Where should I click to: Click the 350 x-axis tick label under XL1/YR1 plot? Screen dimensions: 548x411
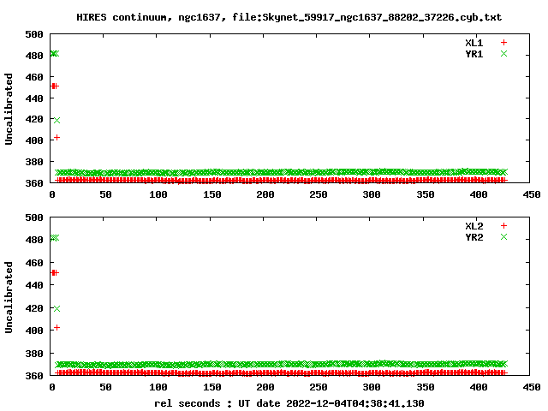point(426,194)
